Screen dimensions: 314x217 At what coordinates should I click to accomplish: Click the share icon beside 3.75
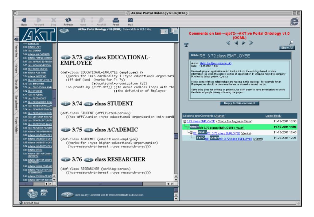click(88, 130)
